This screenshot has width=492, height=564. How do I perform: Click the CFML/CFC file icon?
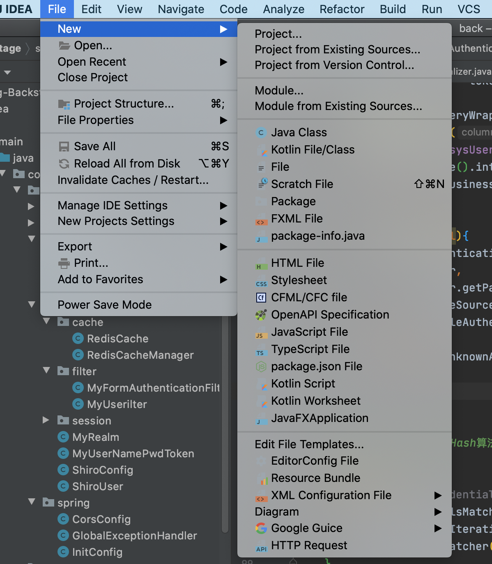(261, 298)
